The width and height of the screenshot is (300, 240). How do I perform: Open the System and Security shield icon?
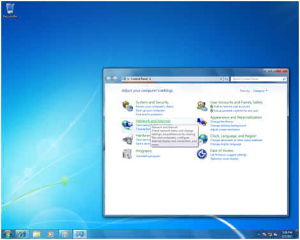pyautogui.click(x=128, y=106)
